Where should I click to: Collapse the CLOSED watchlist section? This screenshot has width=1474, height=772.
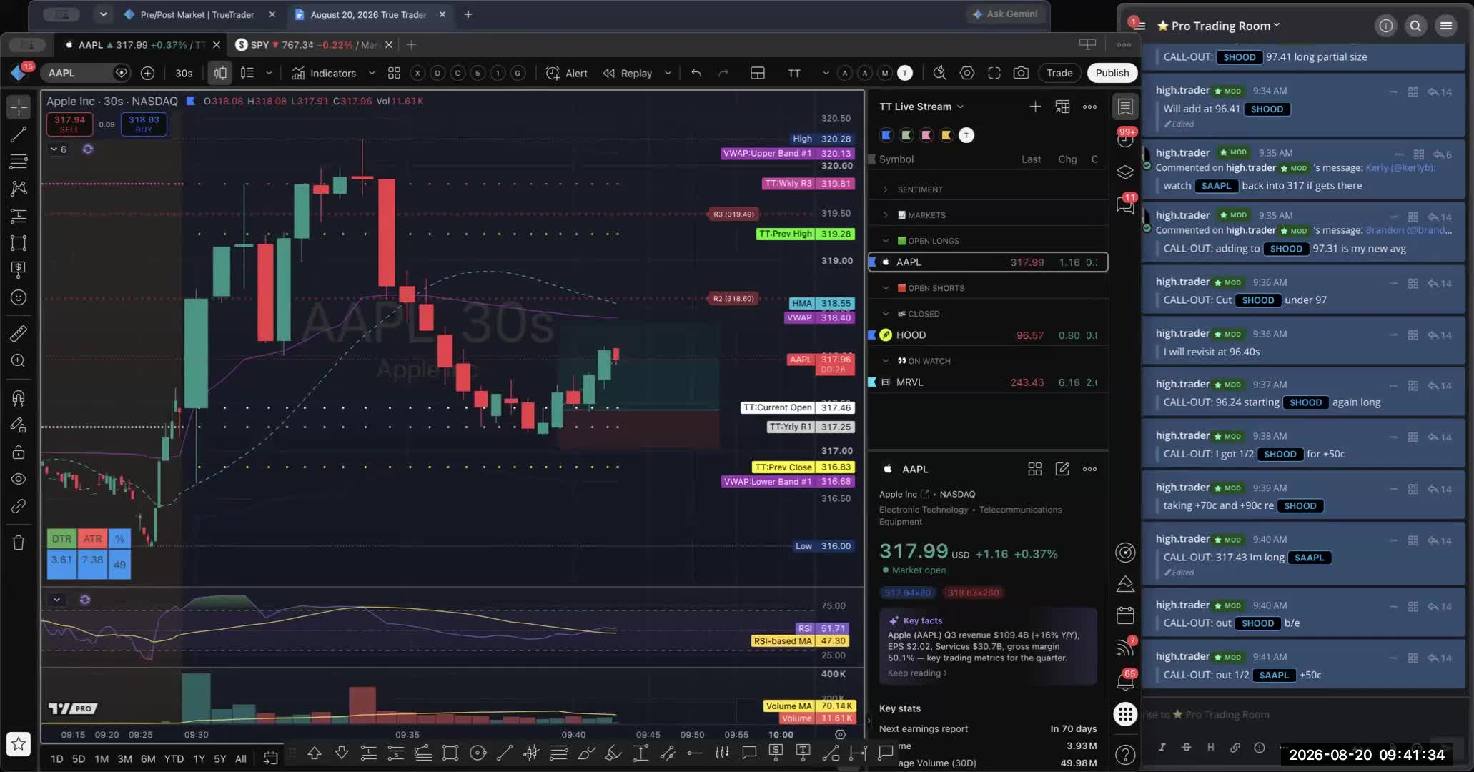coord(886,314)
